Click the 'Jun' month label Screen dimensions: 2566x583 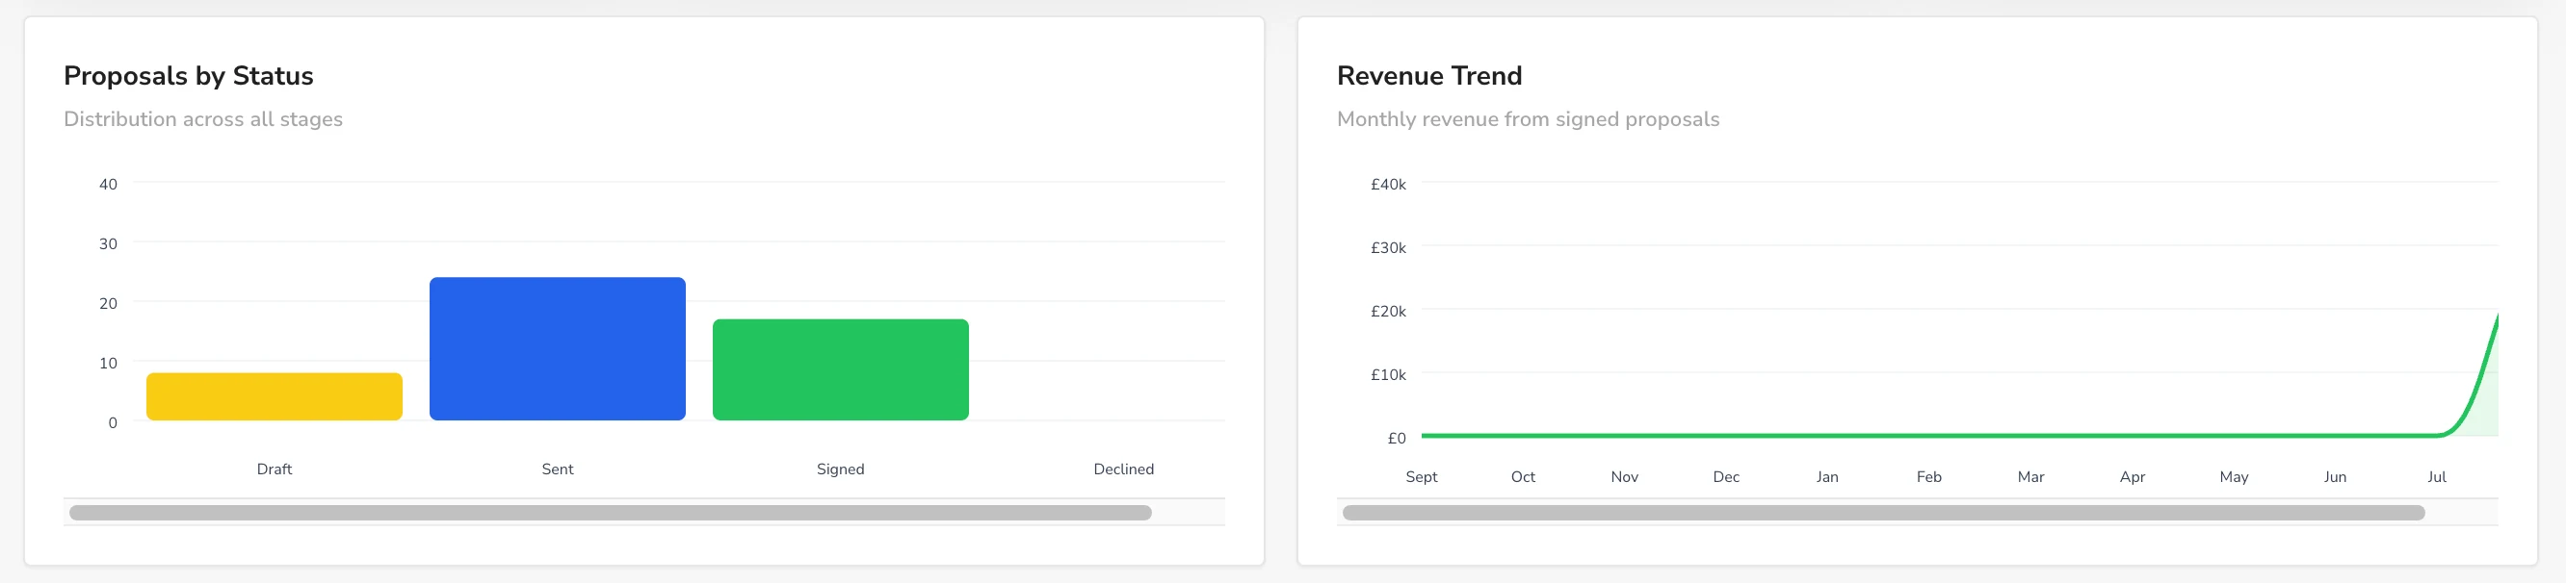(x=2335, y=476)
